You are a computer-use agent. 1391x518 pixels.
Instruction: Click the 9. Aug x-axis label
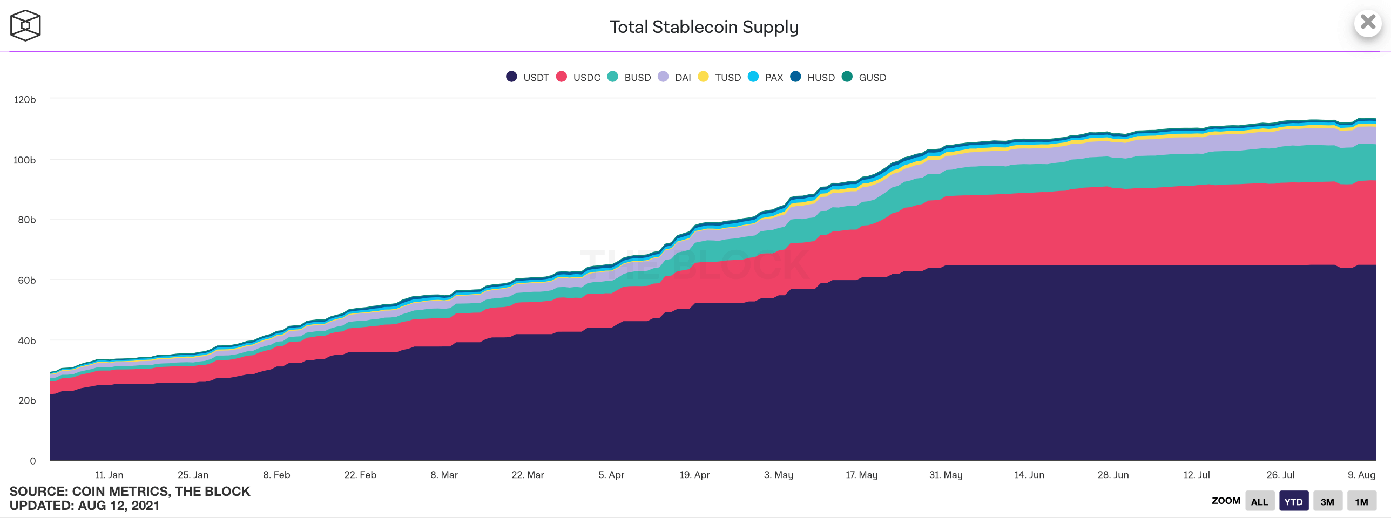point(1361,475)
